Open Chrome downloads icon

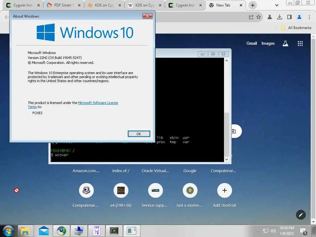[x=280, y=17]
